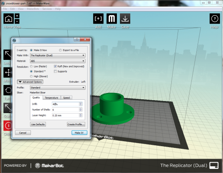Zoom out with the minus icon
Image resolution: width=223 pixels, height=173 pixels.
tap(17, 21)
